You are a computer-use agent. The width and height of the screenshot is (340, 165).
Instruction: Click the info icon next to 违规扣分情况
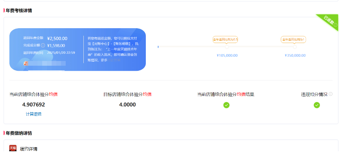click(331, 94)
